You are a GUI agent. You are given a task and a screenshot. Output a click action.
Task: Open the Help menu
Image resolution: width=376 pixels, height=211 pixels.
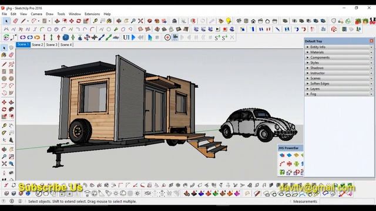coord(107,14)
